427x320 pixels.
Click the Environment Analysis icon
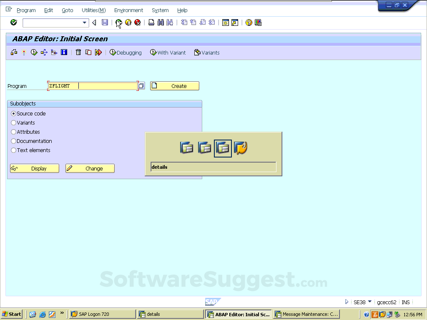click(x=54, y=52)
